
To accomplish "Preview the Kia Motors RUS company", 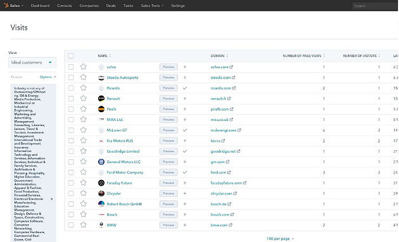I will click(x=168, y=141).
